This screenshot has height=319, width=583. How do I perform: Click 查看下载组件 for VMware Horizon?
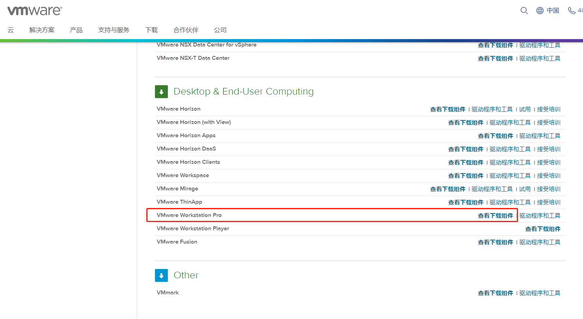pyautogui.click(x=448, y=109)
